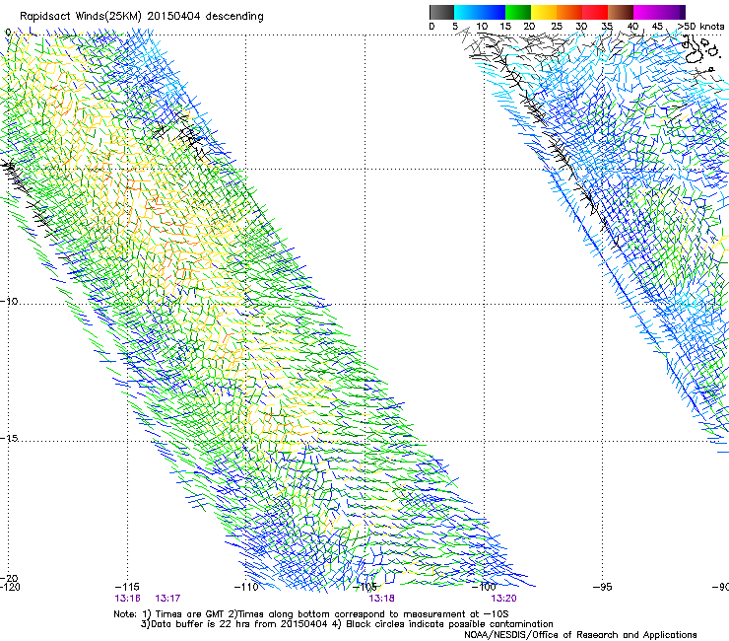Click the green 15-20 knots legend color
This screenshot has width=729, height=641.
[x=518, y=12]
